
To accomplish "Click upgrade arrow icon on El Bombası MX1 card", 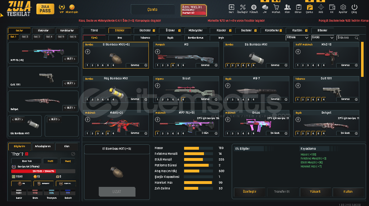I will click(88, 52).
